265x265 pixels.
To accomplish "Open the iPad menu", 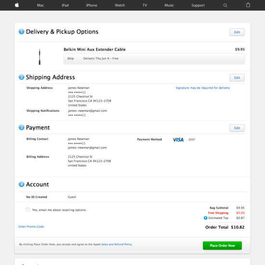I will click(x=65, y=5).
